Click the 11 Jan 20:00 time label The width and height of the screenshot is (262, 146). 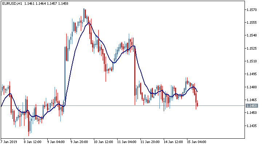coord(150,142)
